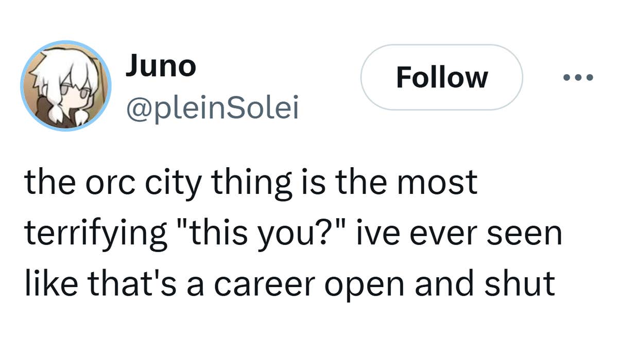The image size is (618, 340).
Task: Click the @pleinSolei handle link
Action: click(213, 108)
